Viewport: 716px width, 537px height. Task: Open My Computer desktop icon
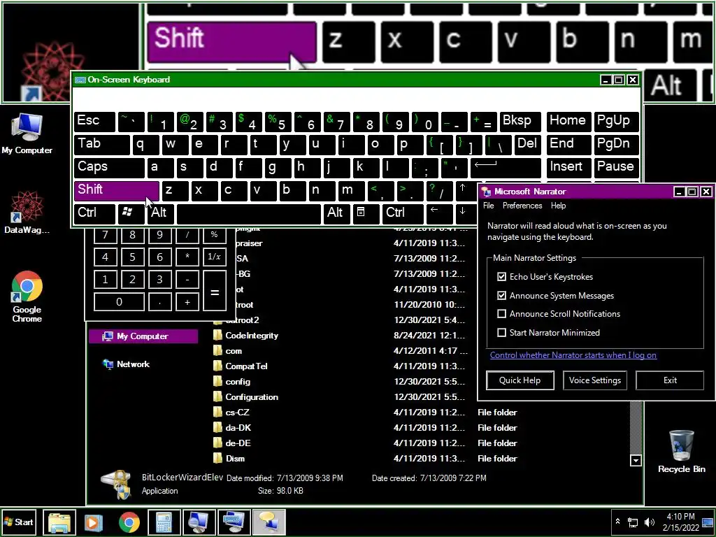point(27,134)
